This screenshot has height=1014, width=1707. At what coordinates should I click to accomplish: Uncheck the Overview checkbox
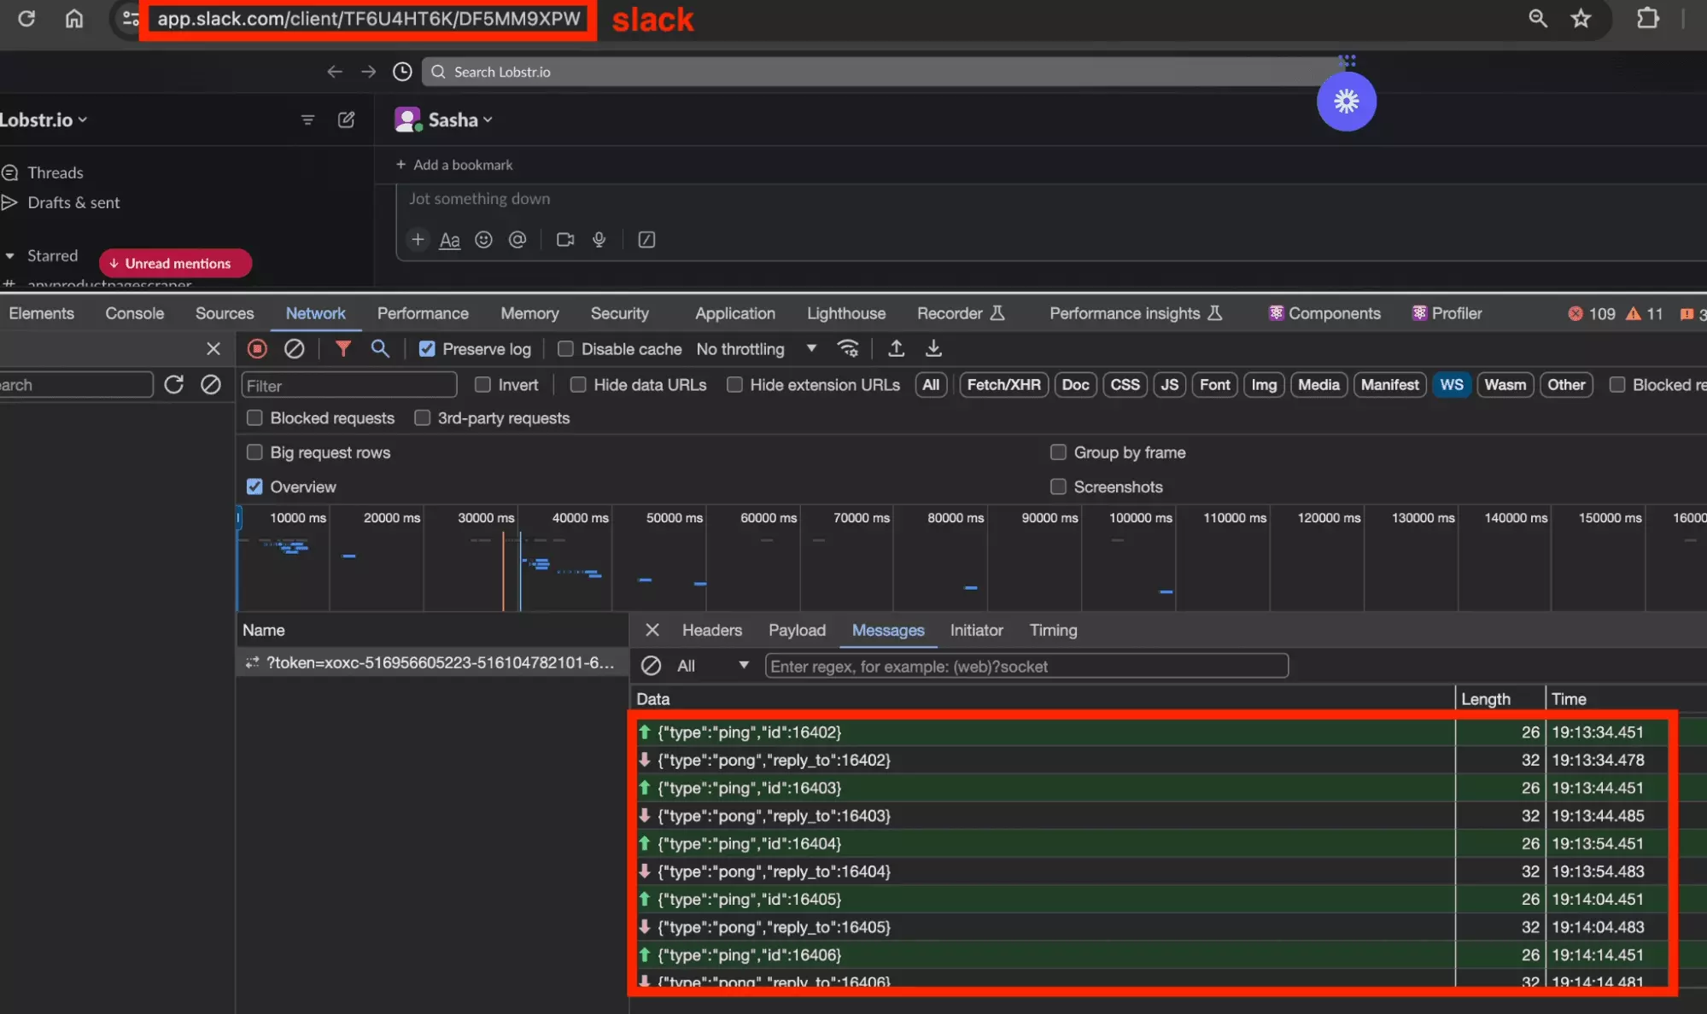pos(254,487)
